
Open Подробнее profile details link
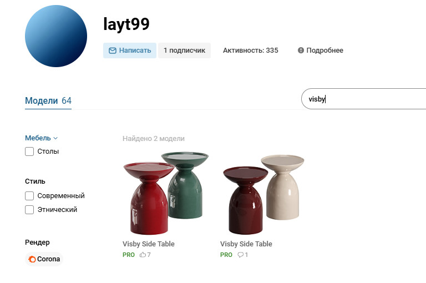coord(321,50)
